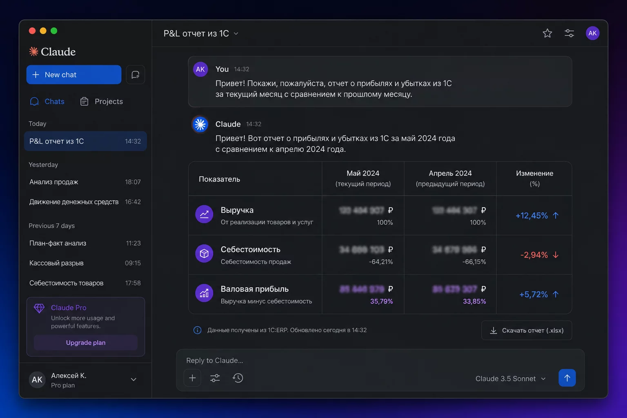
Task: Click the 35,79% margin value
Action: point(382,301)
